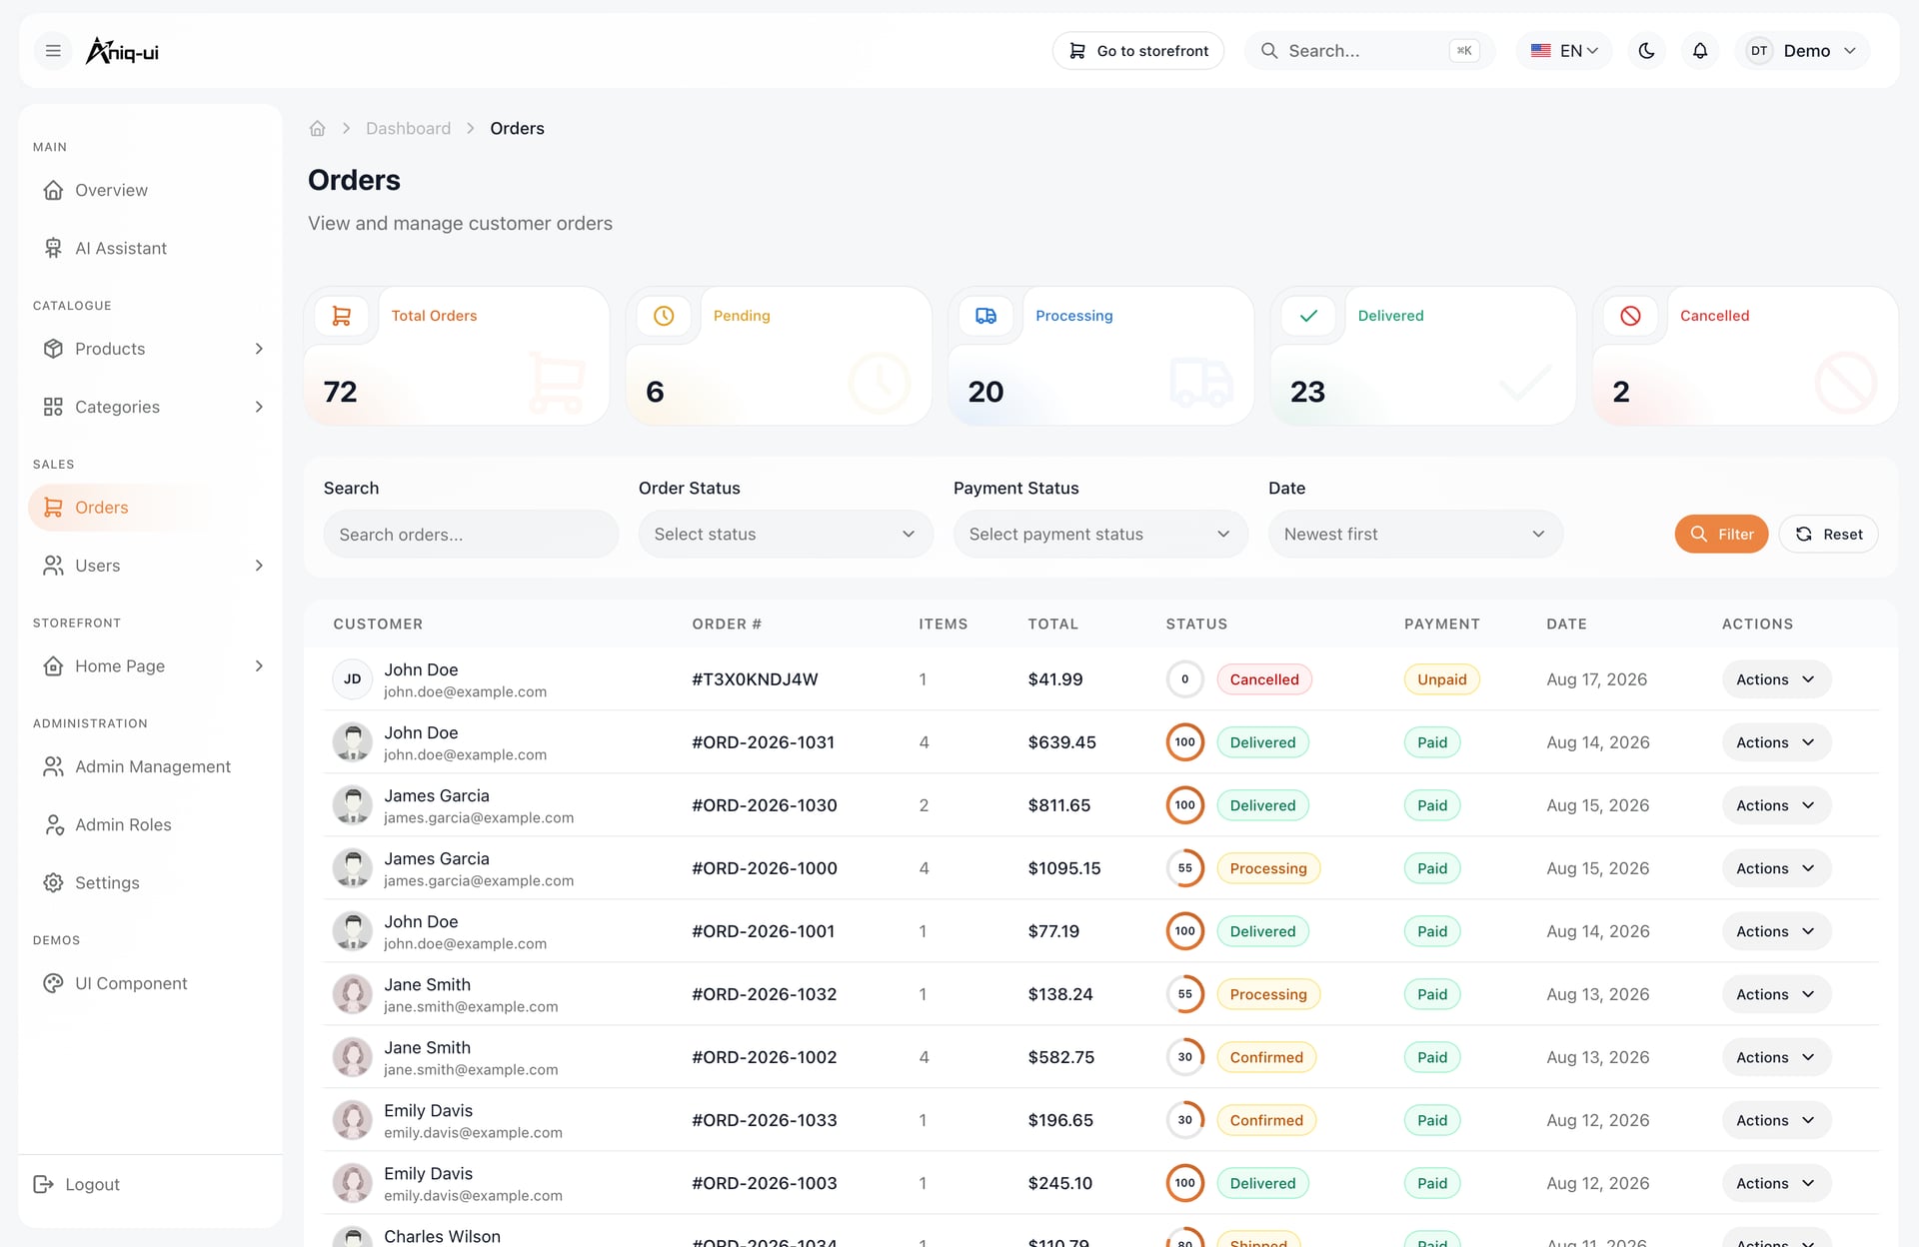Viewport: 1919px width, 1247px height.
Task: Select Orders in the sidebar
Action: point(150,508)
